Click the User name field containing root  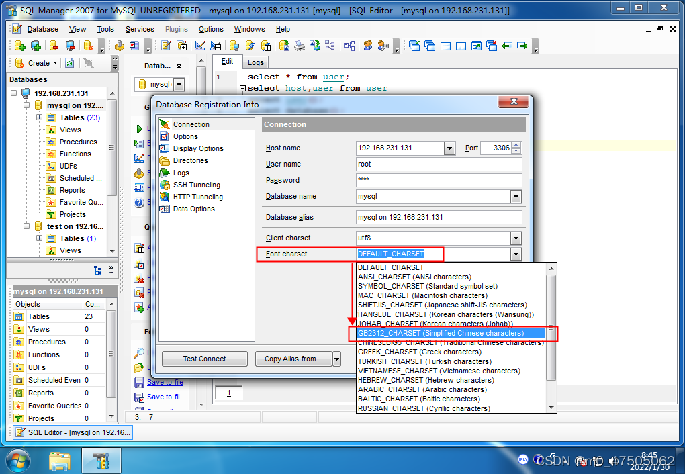coord(439,164)
